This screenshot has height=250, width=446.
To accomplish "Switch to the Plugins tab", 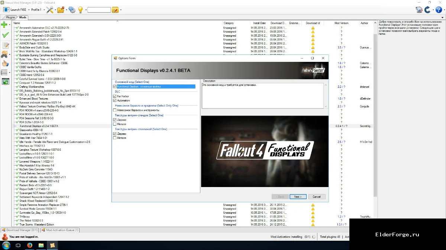I will (10, 17).
